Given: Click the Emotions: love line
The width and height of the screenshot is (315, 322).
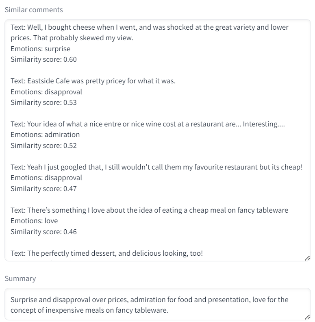Looking at the screenshot, I should 34,221.
